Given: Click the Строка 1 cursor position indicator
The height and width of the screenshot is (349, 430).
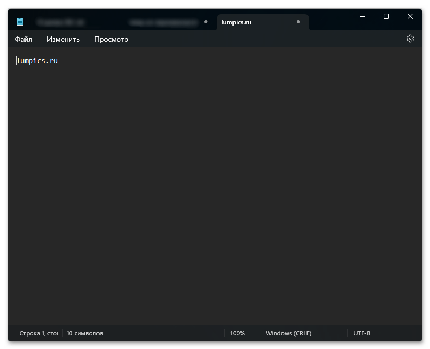Looking at the screenshot, I should pos(38,333).
